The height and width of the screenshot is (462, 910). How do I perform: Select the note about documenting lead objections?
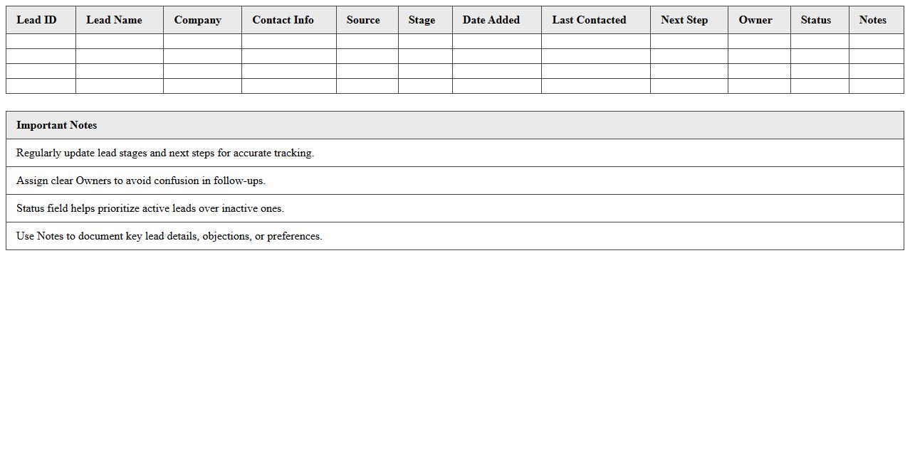pyautogui.click(x=169, y=236)
